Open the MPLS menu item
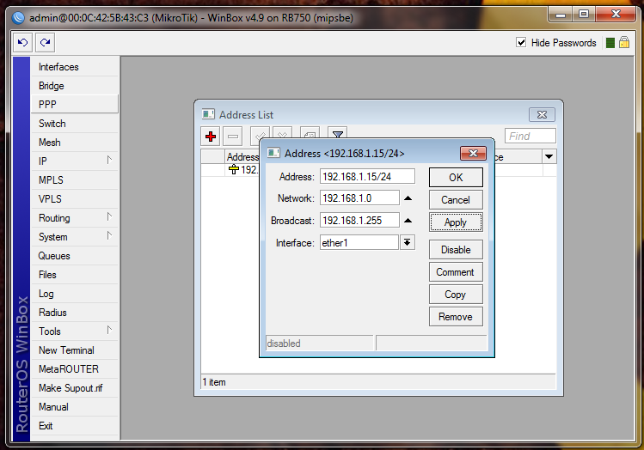 tap(74, 180)
